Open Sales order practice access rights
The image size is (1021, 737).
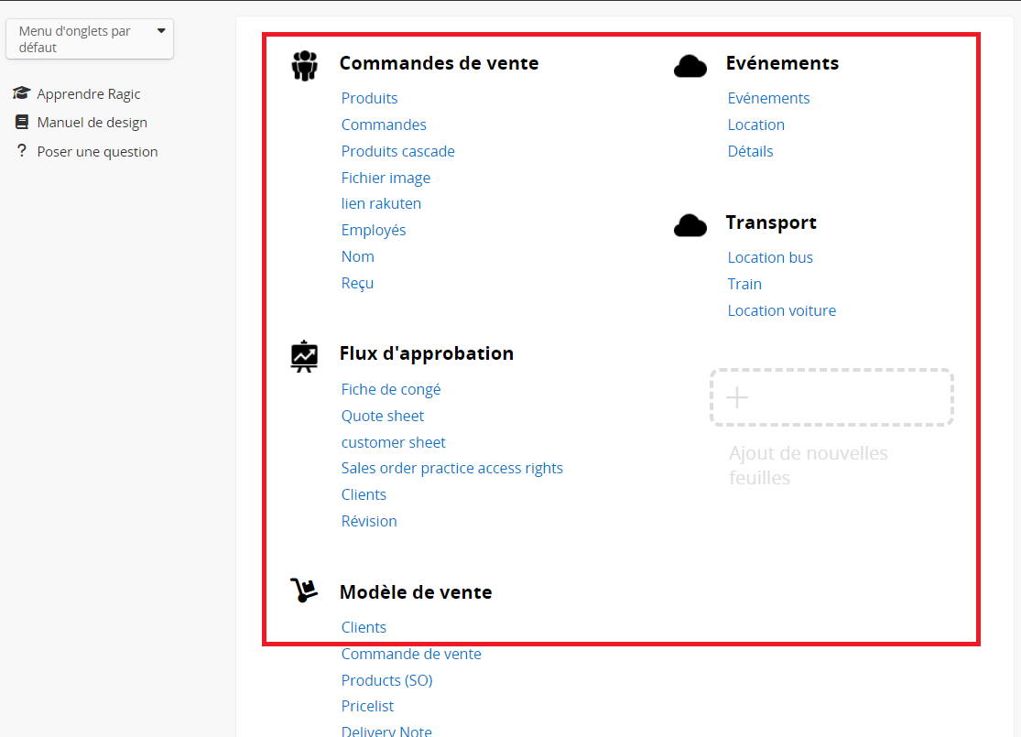pyautogui.click(x=451, y=468)
